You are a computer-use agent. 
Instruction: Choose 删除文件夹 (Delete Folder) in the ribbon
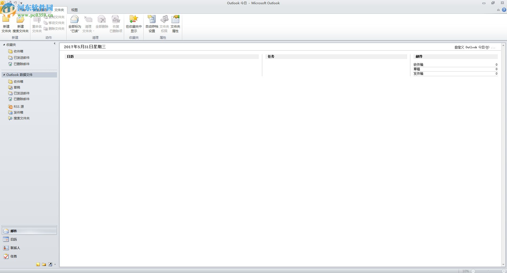click(x=54, y=29)
